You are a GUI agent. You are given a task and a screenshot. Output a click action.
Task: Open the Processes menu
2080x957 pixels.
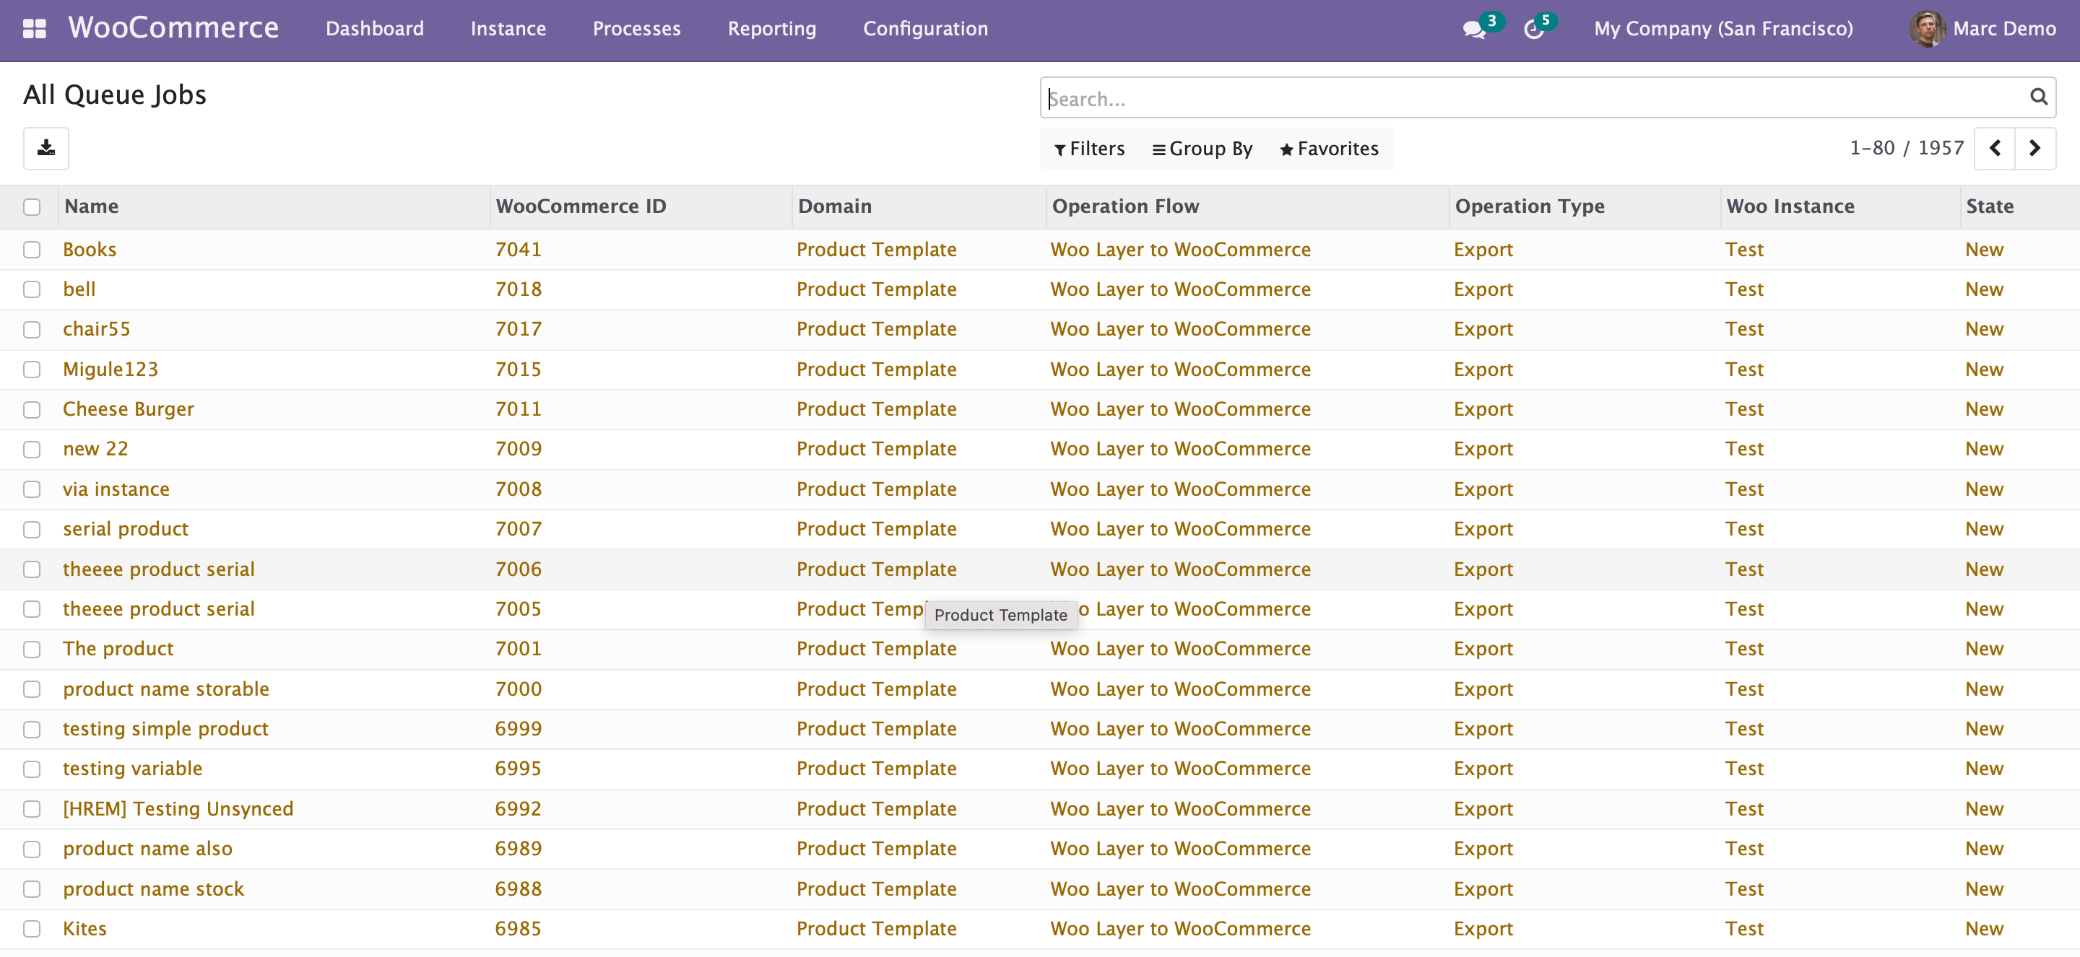636,29
